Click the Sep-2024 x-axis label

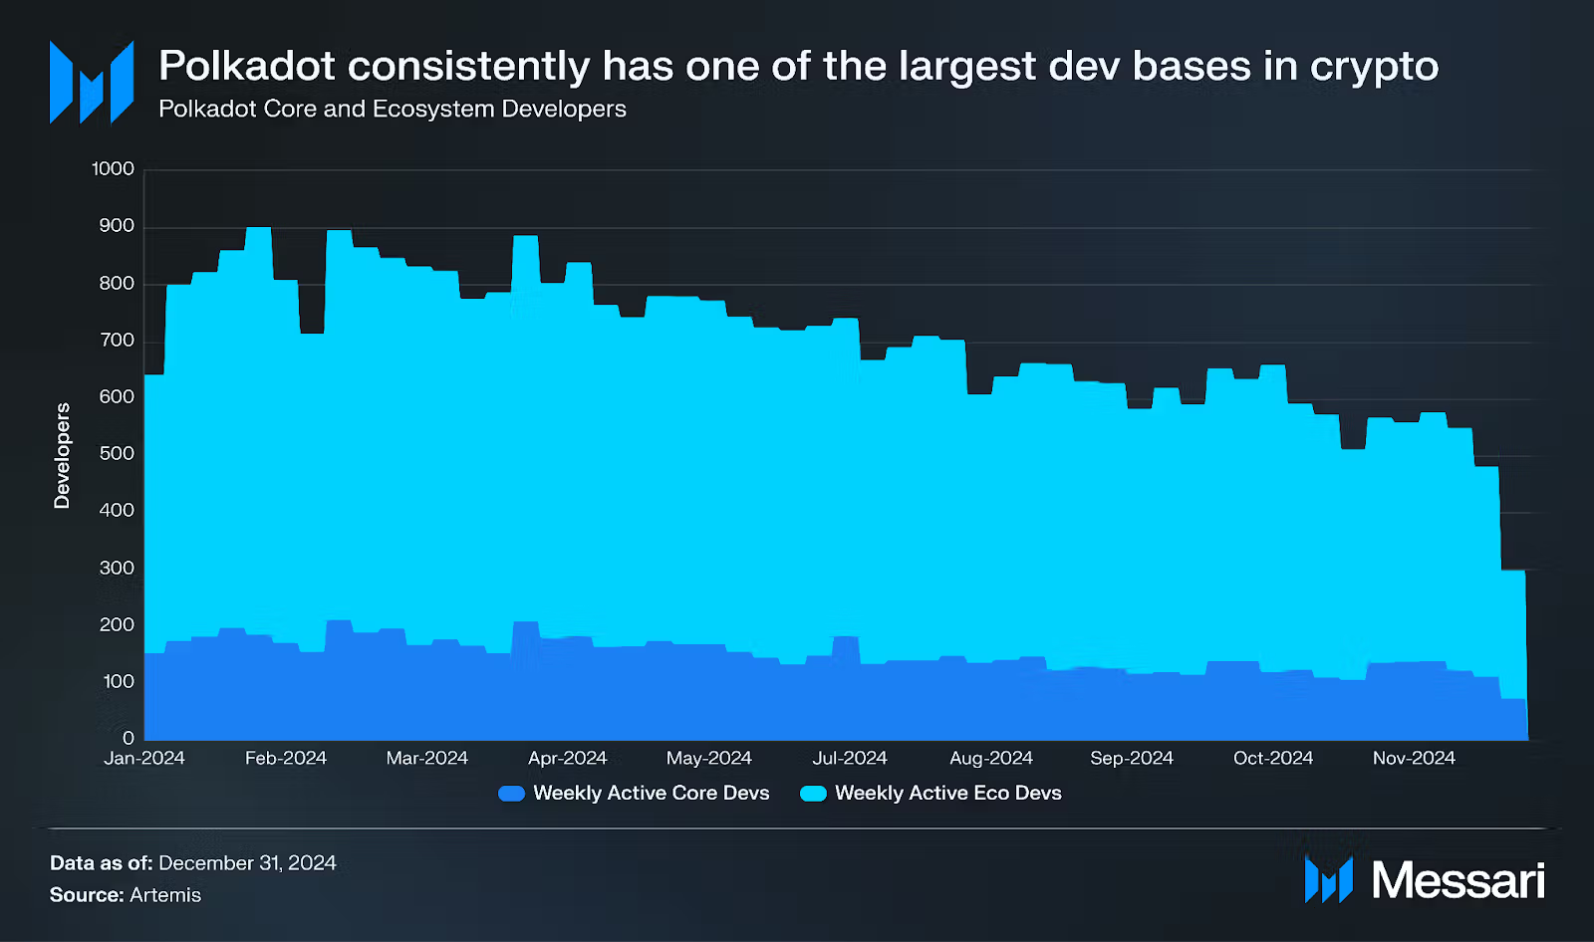[1132, 759]
